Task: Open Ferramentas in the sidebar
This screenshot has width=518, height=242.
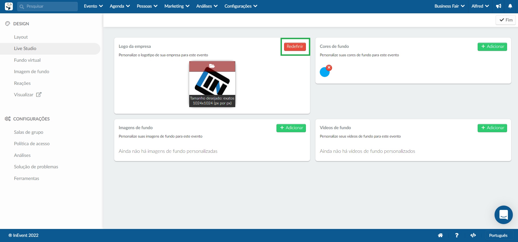Action: (26, 178)
